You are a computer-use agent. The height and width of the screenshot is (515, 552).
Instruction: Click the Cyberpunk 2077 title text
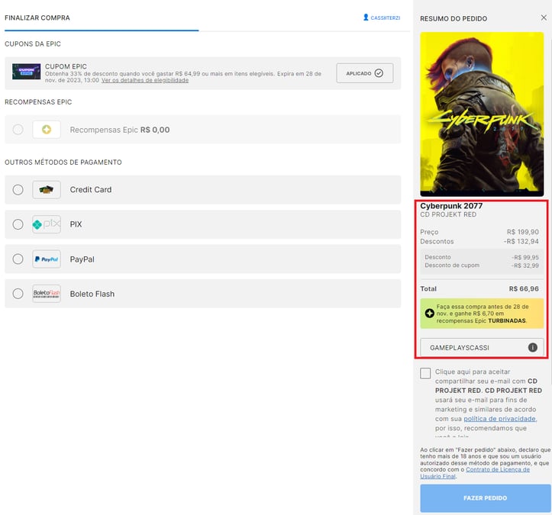[x=451, y=206]
